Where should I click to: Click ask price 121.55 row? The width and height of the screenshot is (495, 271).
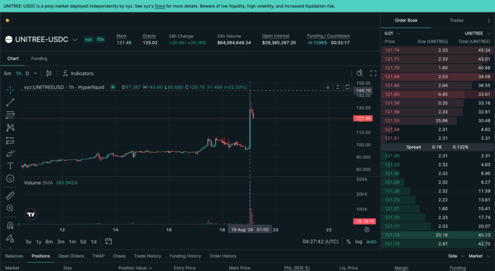point(437,121)
